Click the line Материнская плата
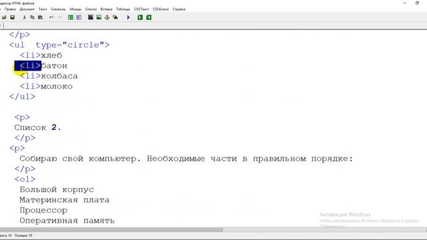Viewport: 427px width, 240px height. 65,200
